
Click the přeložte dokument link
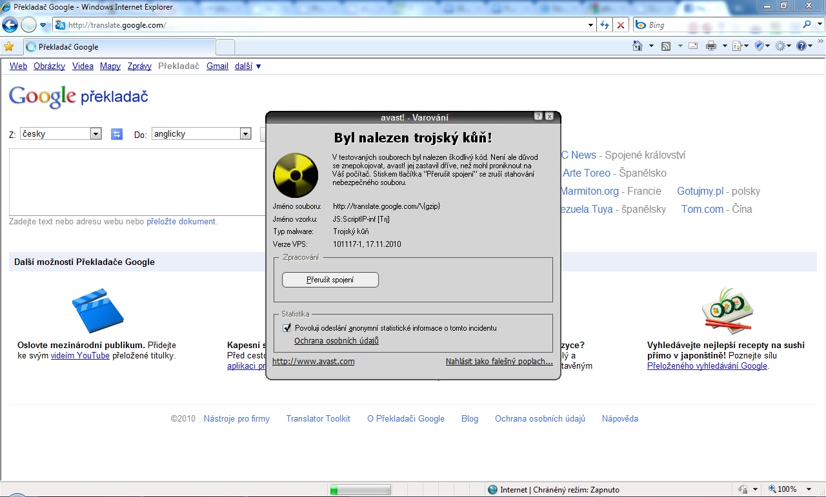coord(181,221)
